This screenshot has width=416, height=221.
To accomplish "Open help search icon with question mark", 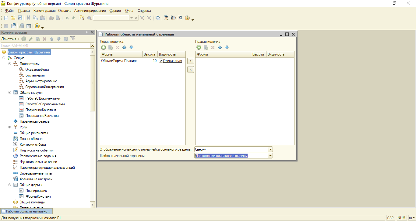I will (173, 18).
